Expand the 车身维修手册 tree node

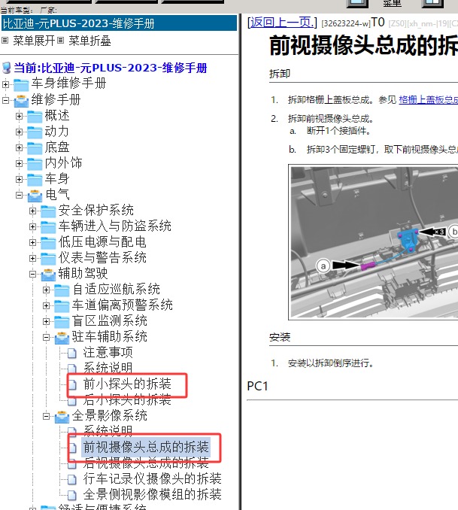pos(5,84)
